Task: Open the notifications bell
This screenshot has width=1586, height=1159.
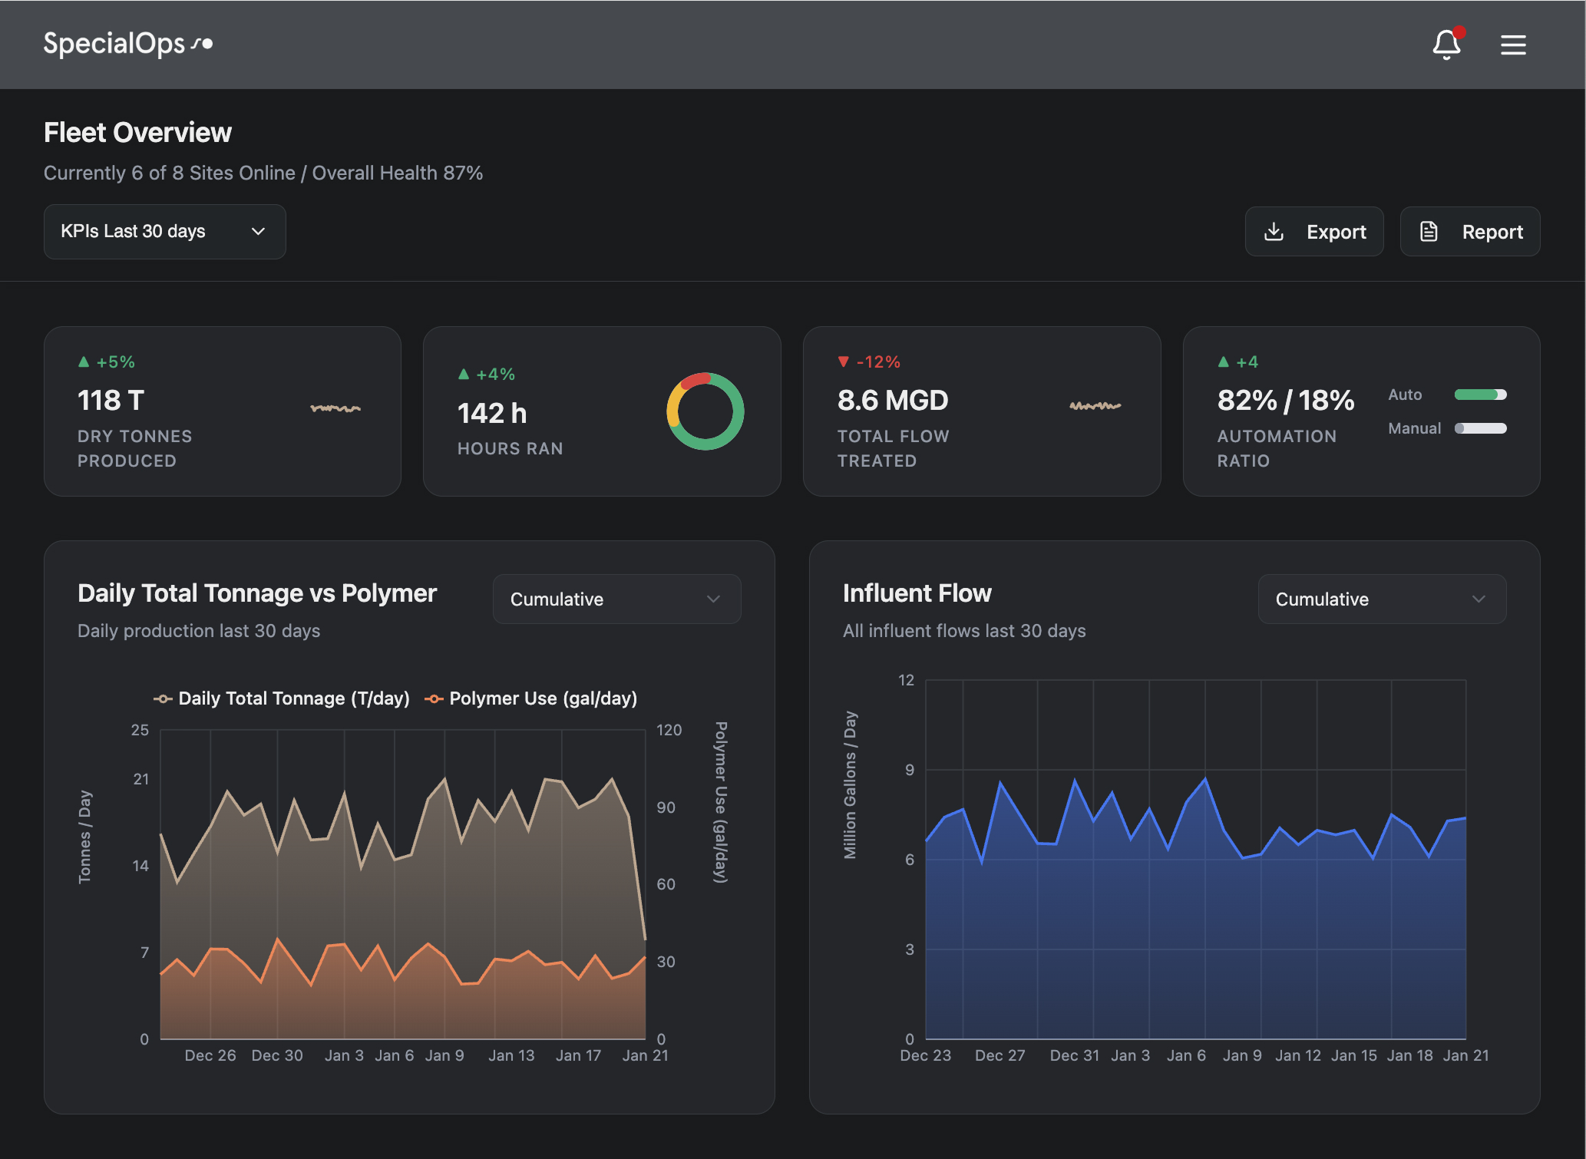Action: coord(1446,45)
